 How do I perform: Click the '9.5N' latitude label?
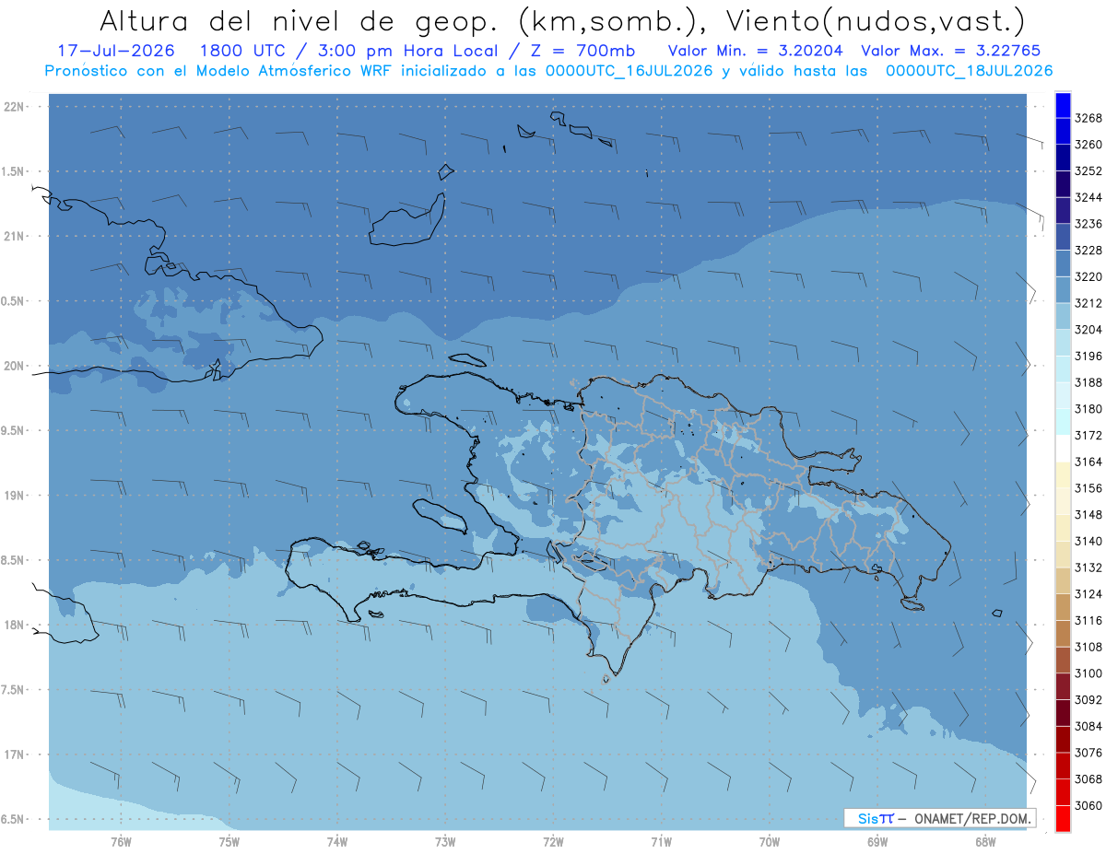click(14, 430)
